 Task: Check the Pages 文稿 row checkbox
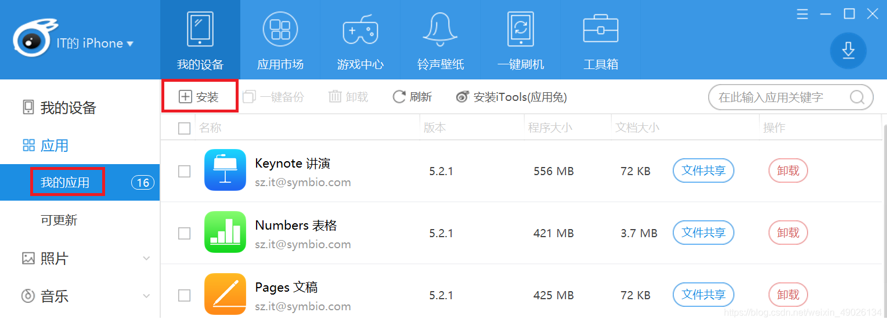[184, 295]
